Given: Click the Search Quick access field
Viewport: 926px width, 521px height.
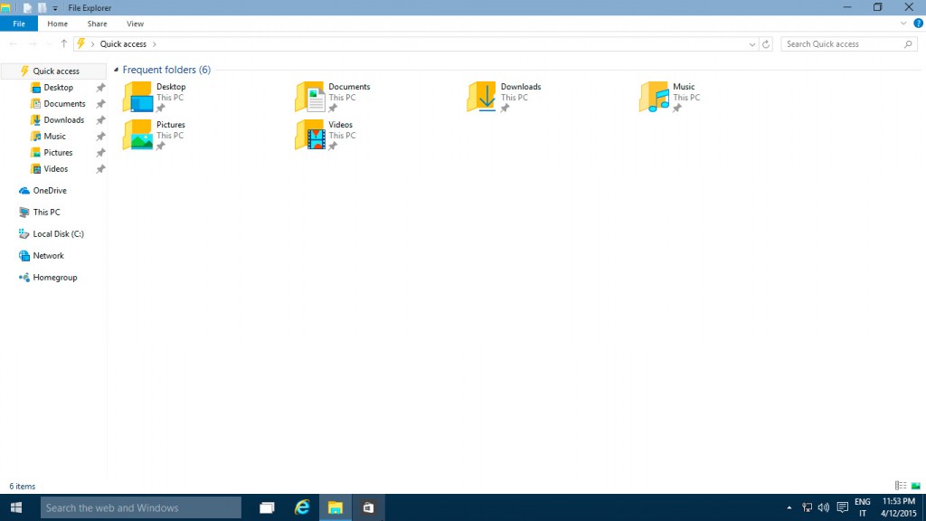Looking at the screenshot, I should coord(848,44).
